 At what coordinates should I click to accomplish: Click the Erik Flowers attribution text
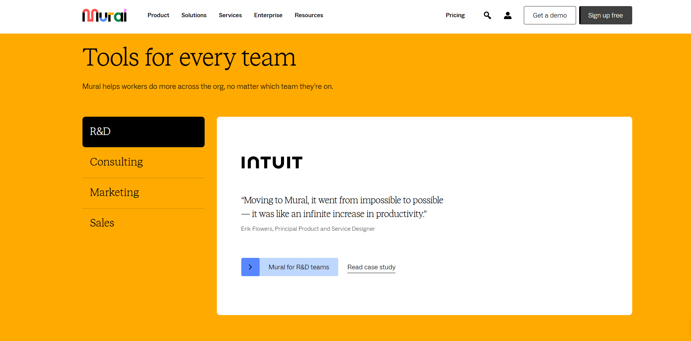pyautogui.click(x=308, y=229)
